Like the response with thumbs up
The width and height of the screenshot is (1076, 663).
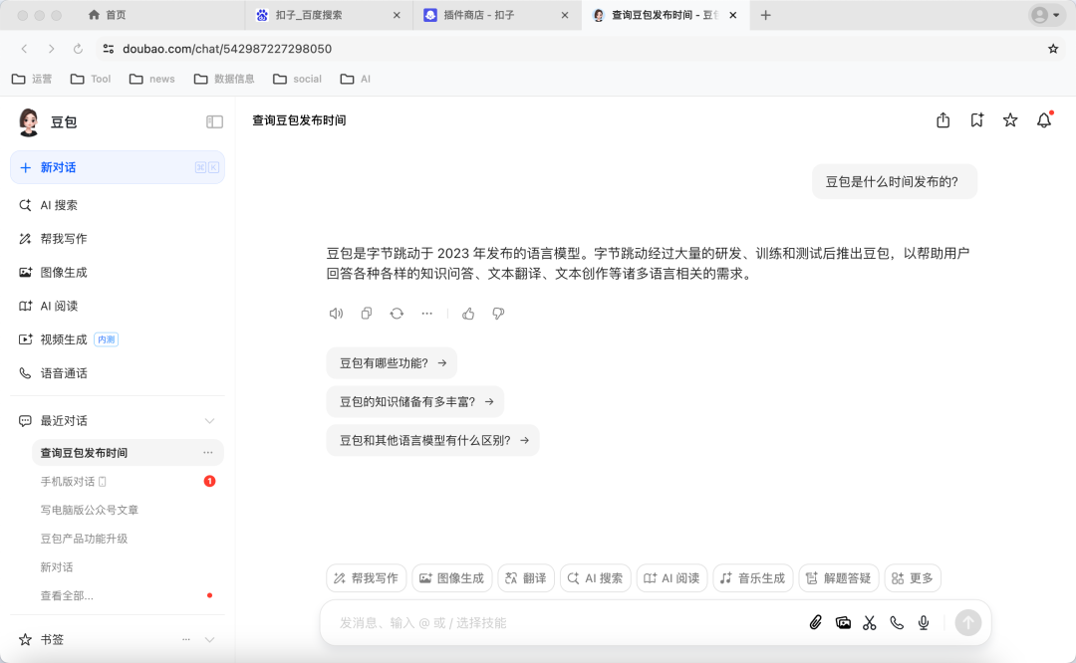[x=468, y=313]
